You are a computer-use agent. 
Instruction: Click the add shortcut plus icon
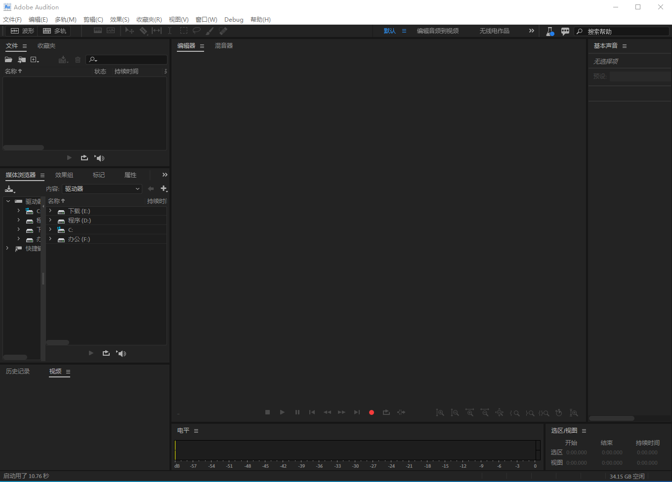164,189
